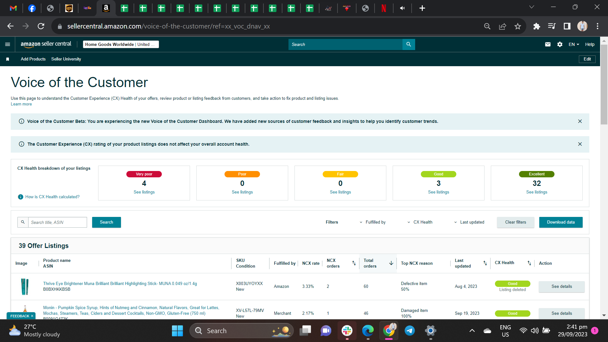Dismiss CX rating account health banner
The image size is (608, 342).
coord(580,144)
